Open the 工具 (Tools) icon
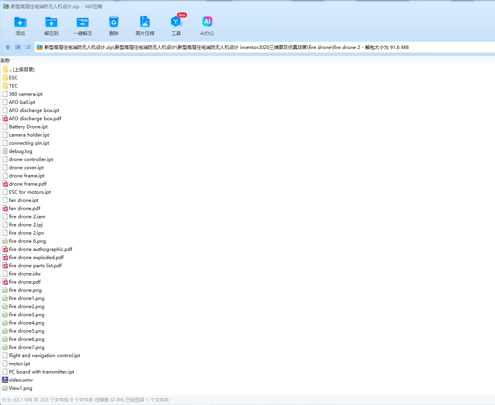Screen dimensions: 495x405 176,22
